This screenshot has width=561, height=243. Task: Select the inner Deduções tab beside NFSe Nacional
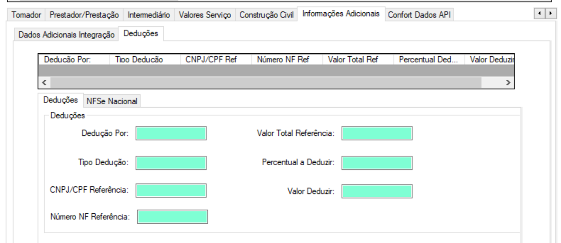(x=61, y=101)
